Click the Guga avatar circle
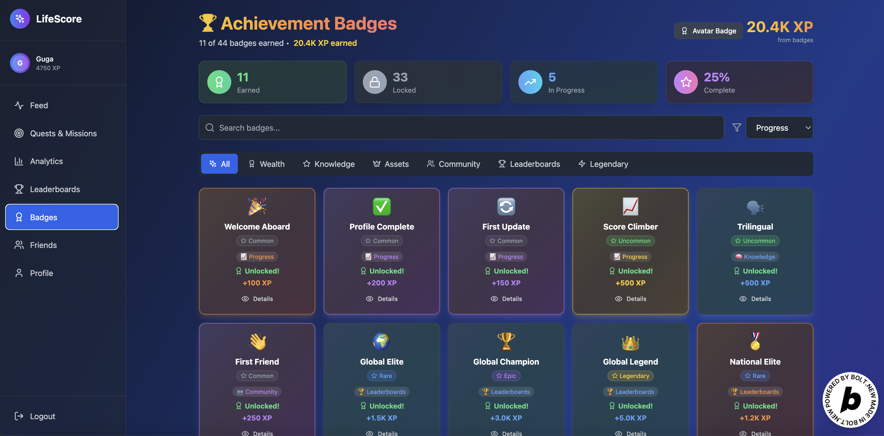The width and height of the screenshot is (884, 436). point(20,63)
